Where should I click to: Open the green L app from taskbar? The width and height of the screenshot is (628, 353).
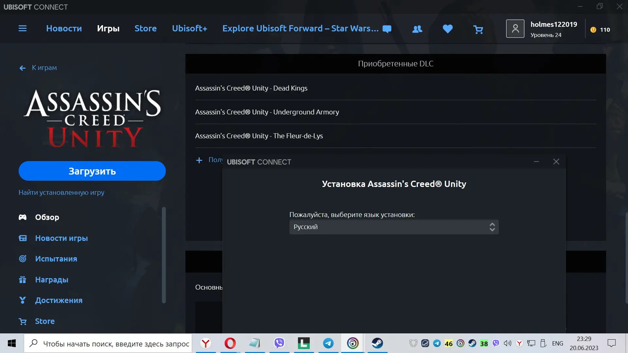[304, 343]
